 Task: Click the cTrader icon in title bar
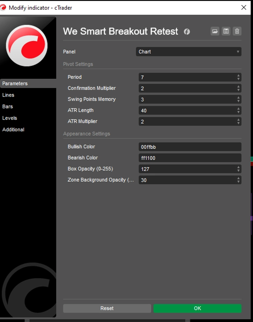coord(4,8)
